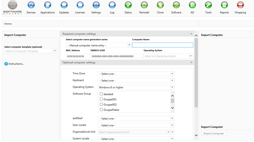The width and height of the screenshot is (254, 142).
Task: Open the Shopping toolbar icon
Action: (240, 5)
